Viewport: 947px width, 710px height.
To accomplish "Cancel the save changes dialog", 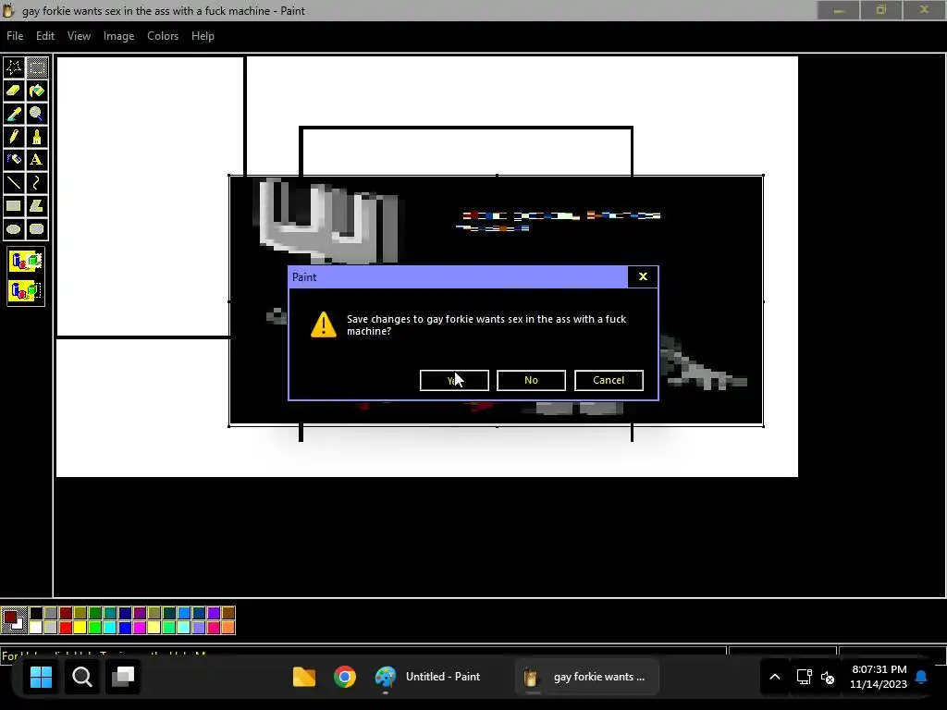I will 609,380.
